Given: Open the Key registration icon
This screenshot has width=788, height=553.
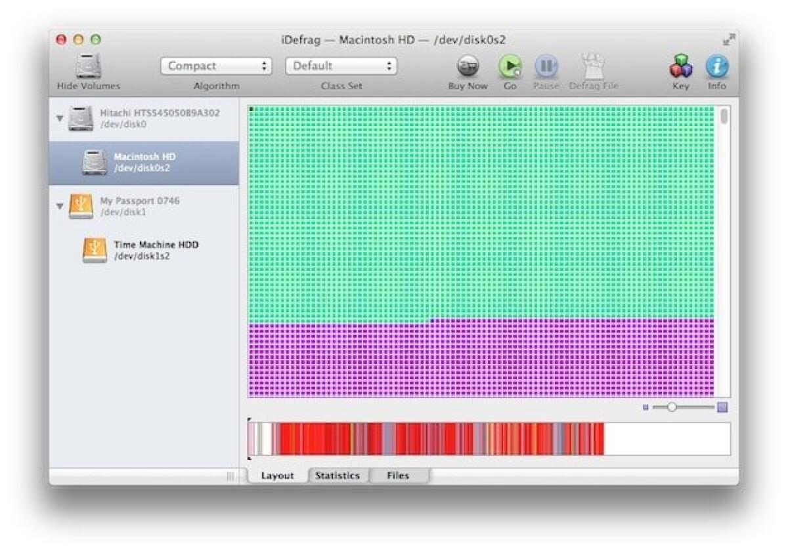Looking at the screenshot, I should pyautogui.click(x=681, y=66).
